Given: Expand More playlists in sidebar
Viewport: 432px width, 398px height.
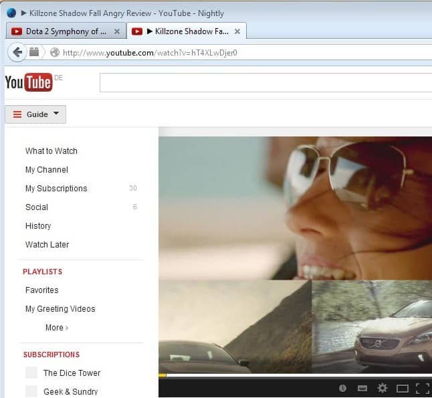Looking at the screenshot, I should click(x=56, y=328).
